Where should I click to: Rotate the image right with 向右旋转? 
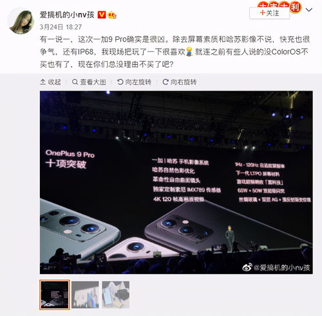tap(180, 82)
